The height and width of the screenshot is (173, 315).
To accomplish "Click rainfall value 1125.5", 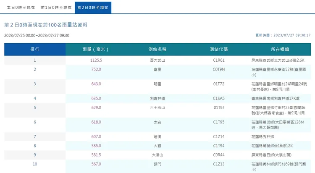I will point(96,60).
